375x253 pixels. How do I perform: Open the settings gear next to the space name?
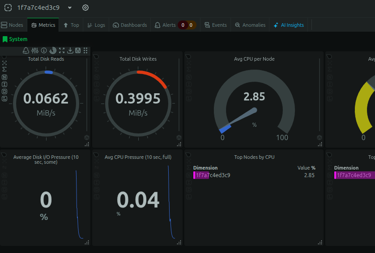point(85,8)
